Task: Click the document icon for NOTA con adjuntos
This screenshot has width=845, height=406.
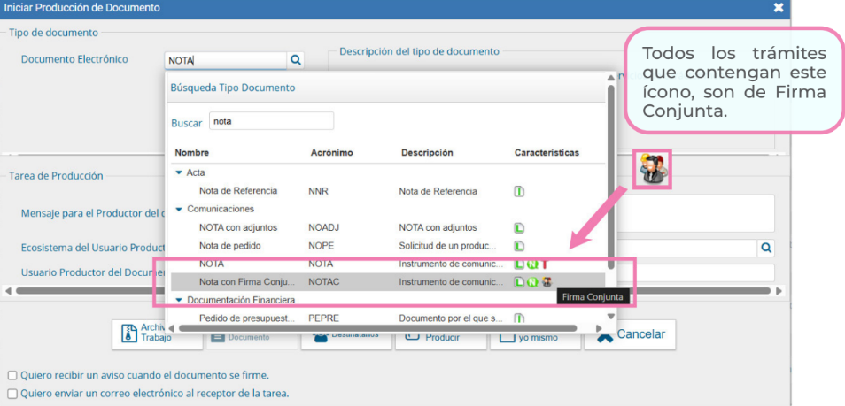Action: click(520, 227)
